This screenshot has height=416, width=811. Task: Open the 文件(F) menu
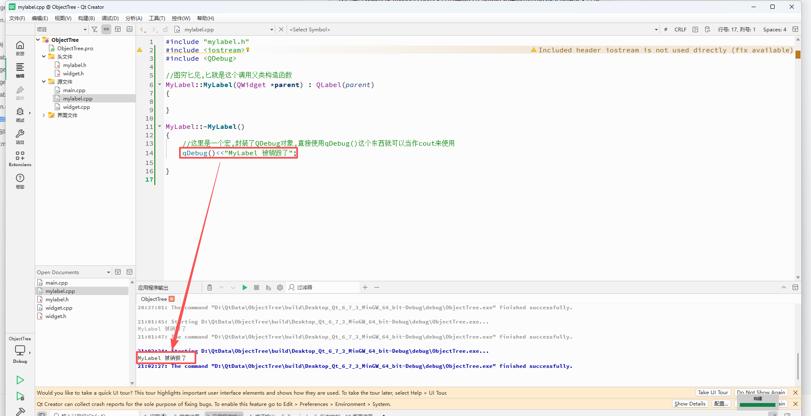(17, 18)
